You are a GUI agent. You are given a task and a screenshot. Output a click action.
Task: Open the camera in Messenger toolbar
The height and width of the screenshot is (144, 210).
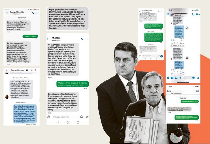point(172,78)
